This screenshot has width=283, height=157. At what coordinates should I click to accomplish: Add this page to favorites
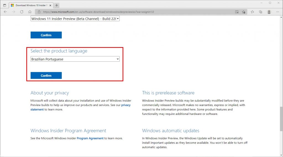[244, 12]
